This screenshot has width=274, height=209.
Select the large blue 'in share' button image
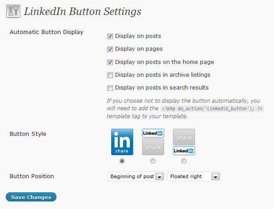coord(122,142)
